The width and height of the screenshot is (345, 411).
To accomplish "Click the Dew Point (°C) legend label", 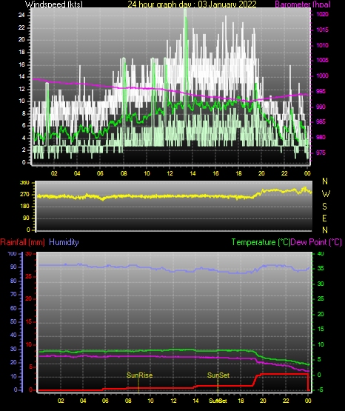I will (316, 242).
